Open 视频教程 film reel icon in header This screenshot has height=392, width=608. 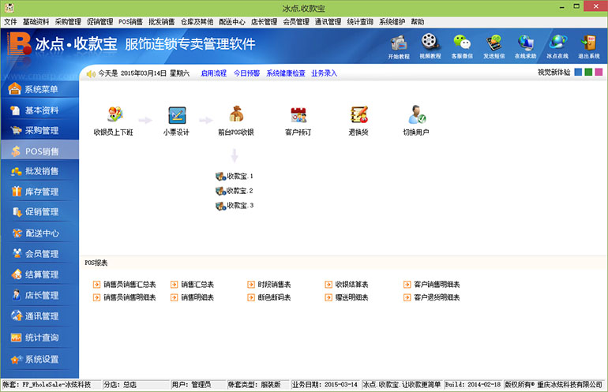coord(430,43)
